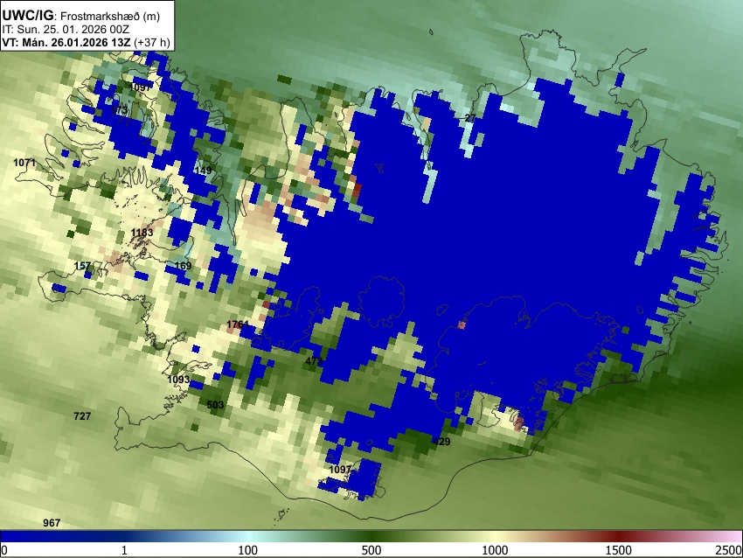Click the legend label 1
The image size is (743, 558).
click(x=124, y=550)
